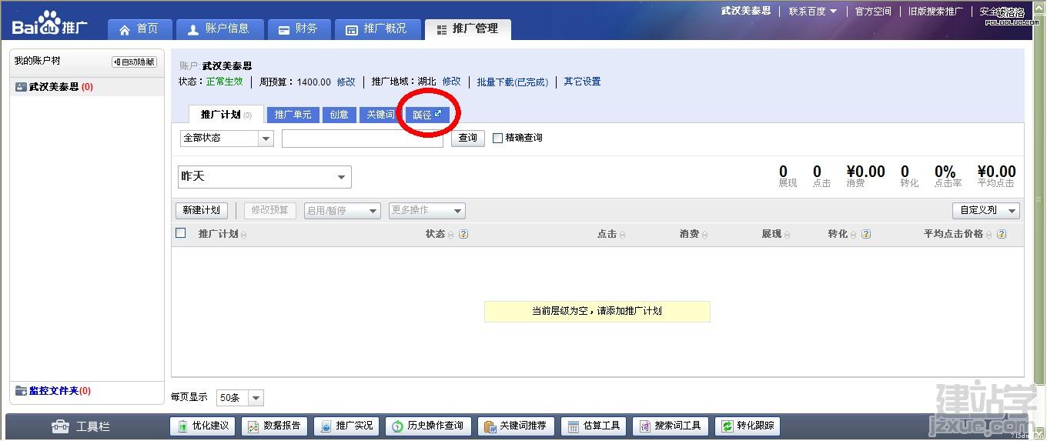Image resolution: width=1047 pixels, height=441 pixels.
Task: Enable the 精确查询 checkbox
Action: (497, 138)
